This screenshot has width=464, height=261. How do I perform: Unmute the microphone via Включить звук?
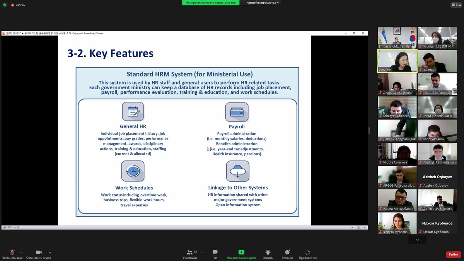(12, 254)
